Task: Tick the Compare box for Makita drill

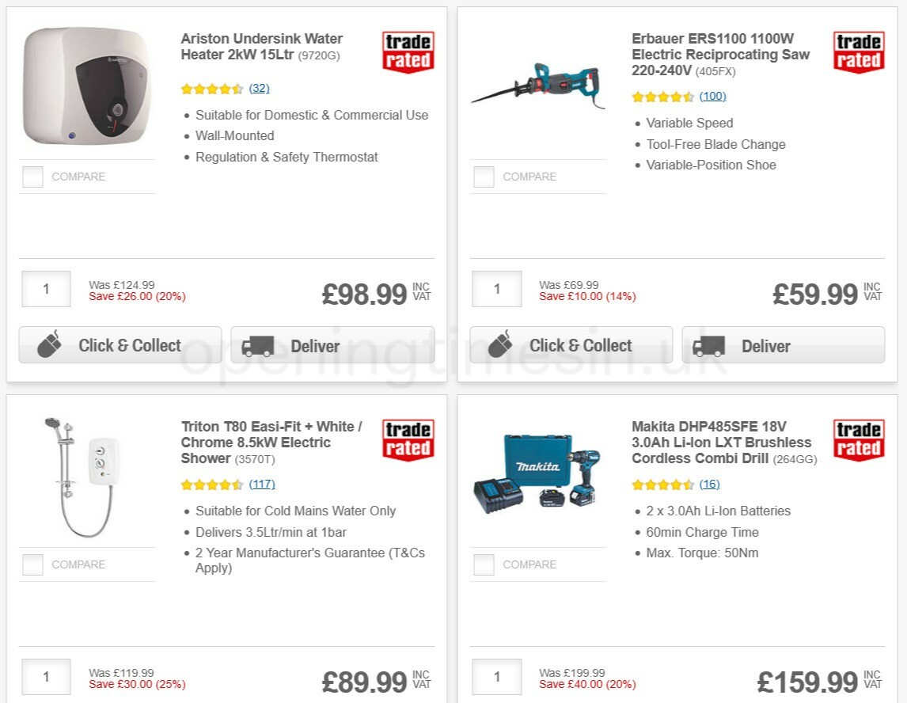Action: pyautogui.click(x=483, y=564)
